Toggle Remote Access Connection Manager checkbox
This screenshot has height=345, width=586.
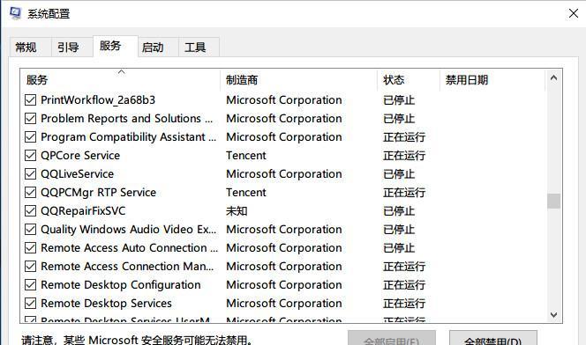pos(30,267)
